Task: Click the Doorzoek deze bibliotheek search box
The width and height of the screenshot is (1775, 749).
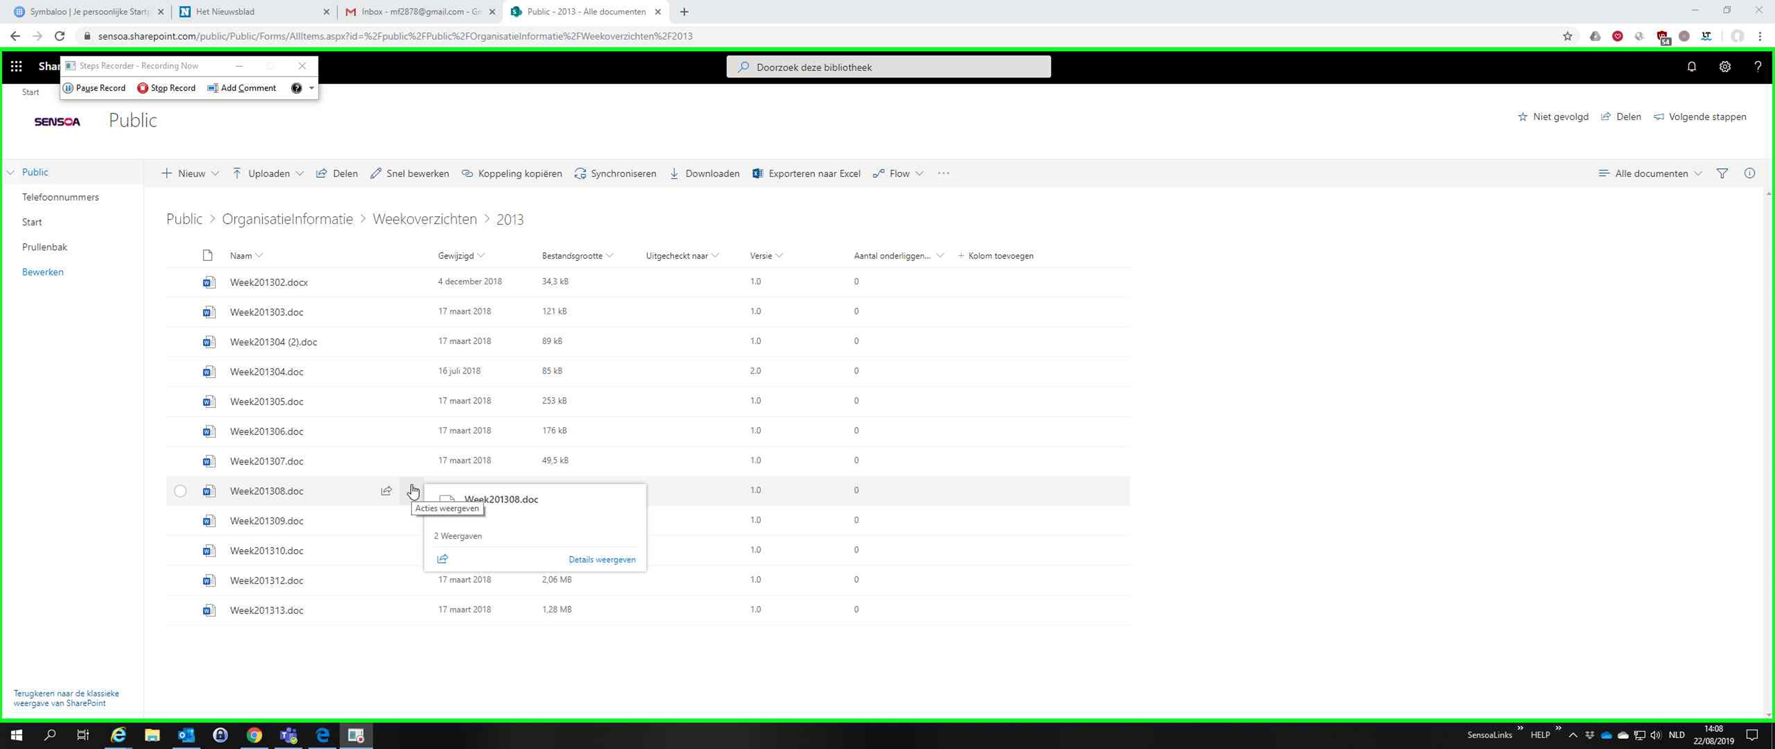Action: point(888,67)
